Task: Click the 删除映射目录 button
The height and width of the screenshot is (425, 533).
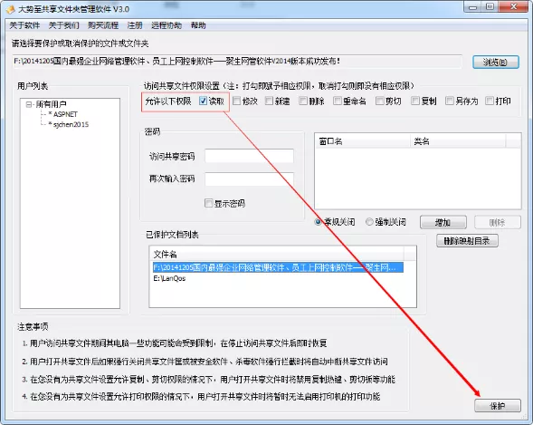Action: click(x=467, y=241)
